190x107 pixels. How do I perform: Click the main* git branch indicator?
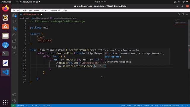20,106
